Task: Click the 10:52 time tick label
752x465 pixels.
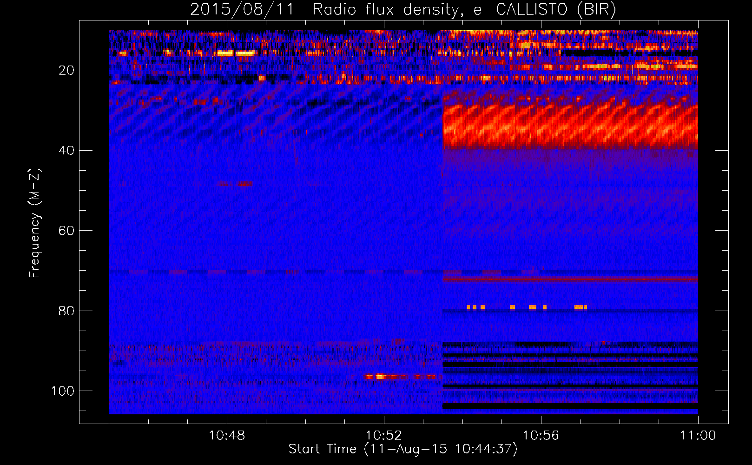Action: (384, 436)
